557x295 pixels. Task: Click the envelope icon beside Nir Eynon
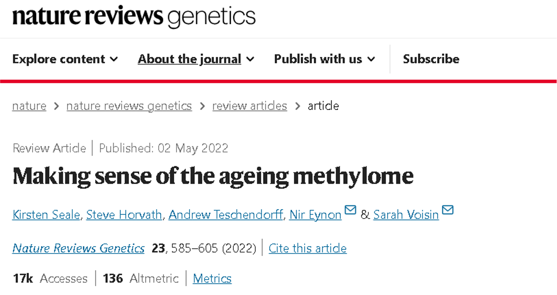coord(350,210)
